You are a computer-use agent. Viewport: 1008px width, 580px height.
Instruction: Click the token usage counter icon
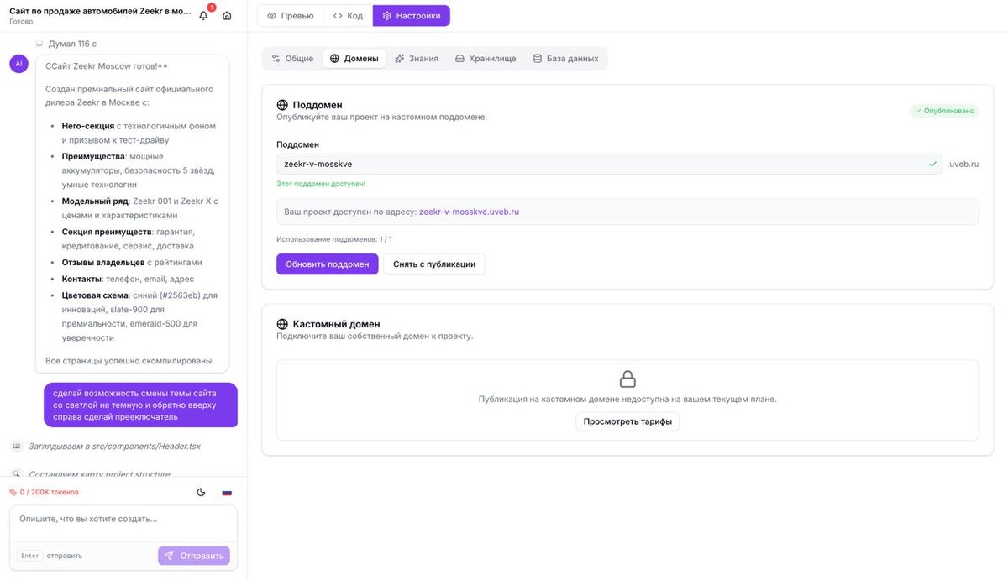13,492
